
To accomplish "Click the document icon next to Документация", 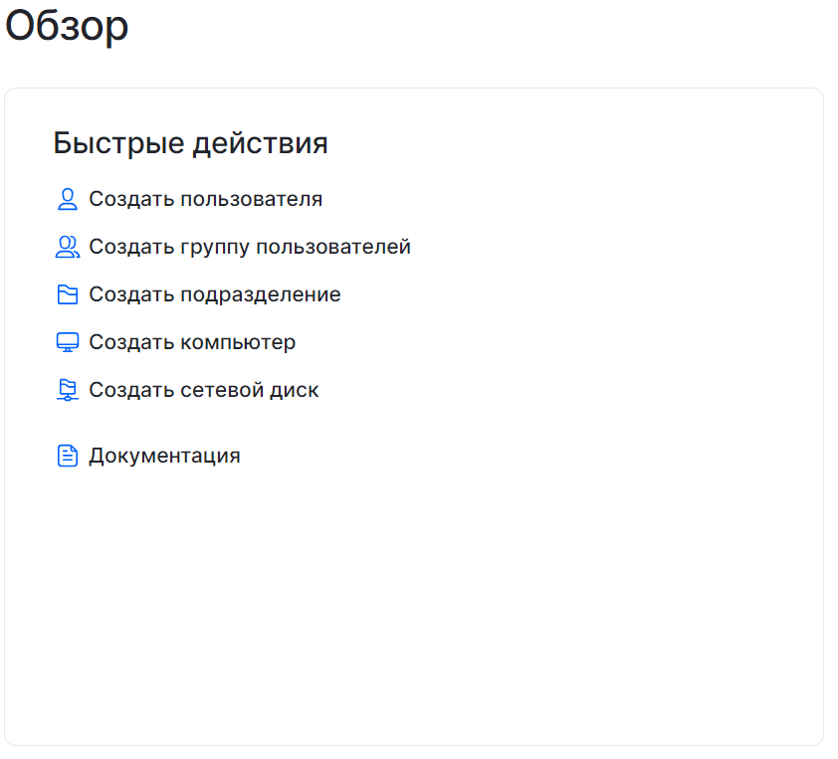I will point(67,455).
